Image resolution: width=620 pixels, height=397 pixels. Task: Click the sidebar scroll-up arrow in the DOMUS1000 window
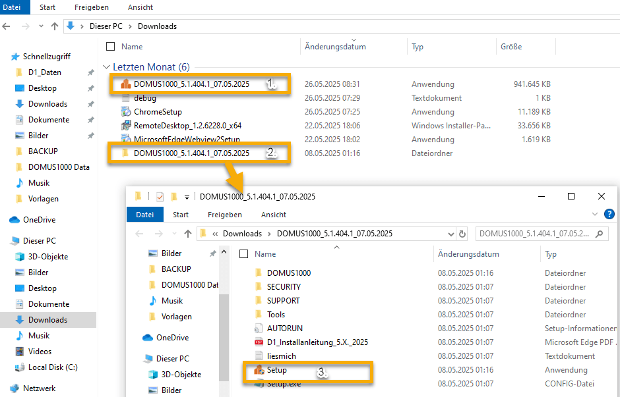point(224,251)
